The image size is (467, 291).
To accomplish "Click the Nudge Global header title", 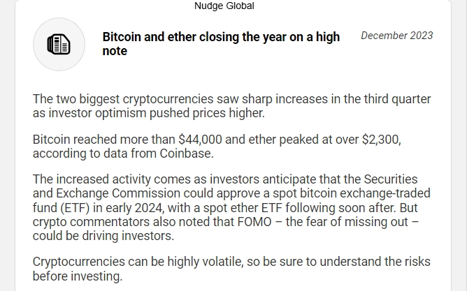I will click(224, 6).
